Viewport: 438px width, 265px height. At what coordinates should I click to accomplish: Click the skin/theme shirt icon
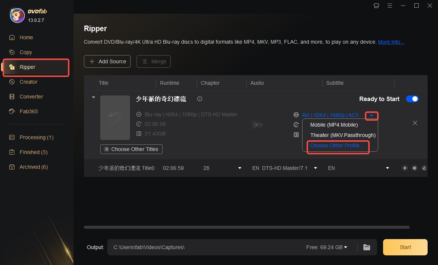click(376, 6)
